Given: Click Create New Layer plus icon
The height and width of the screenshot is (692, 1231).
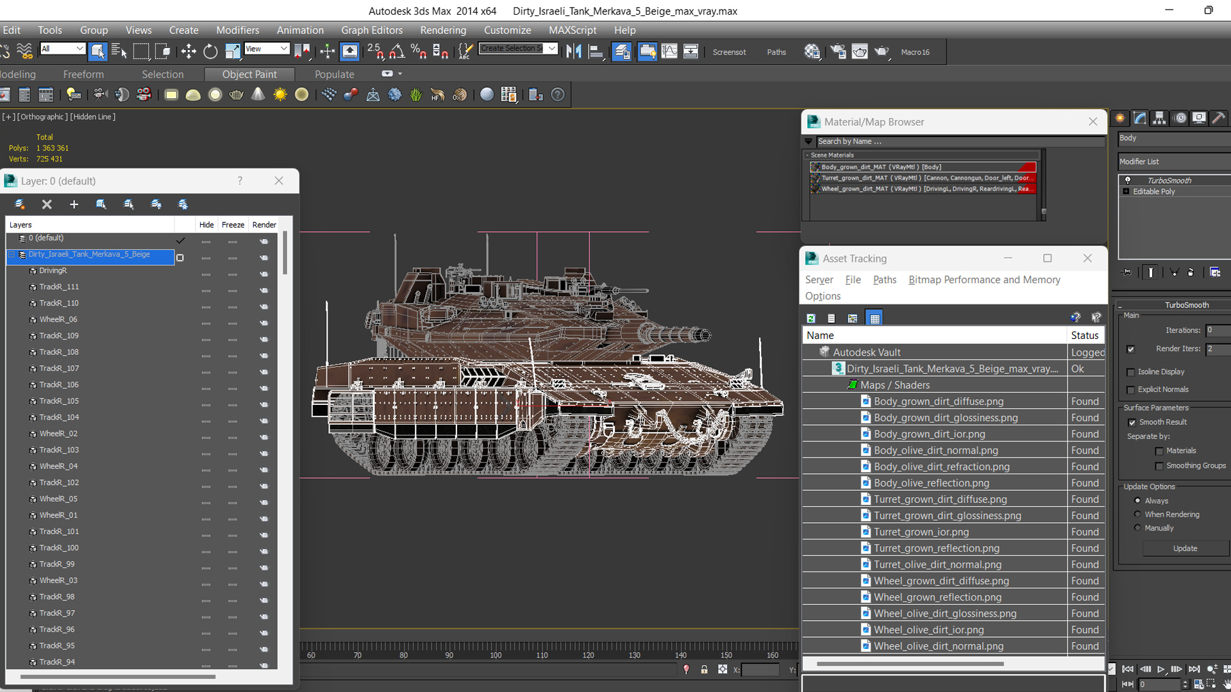Looking at the screenshot, I should point(74,204).
